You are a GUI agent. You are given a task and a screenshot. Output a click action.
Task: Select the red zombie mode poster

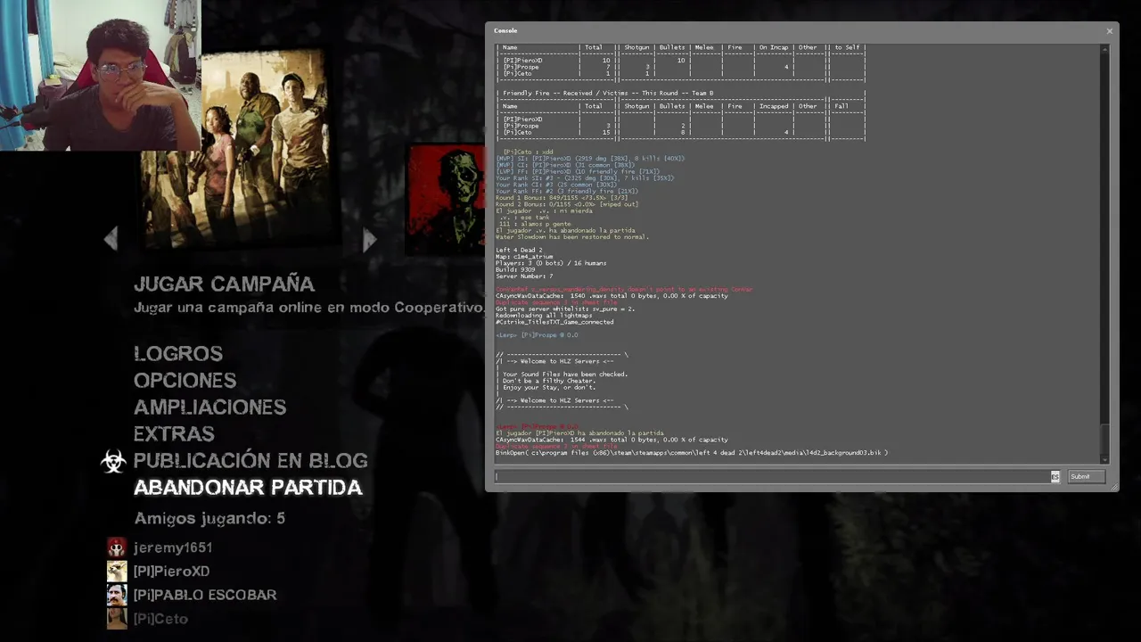click(x=447, y=198)
